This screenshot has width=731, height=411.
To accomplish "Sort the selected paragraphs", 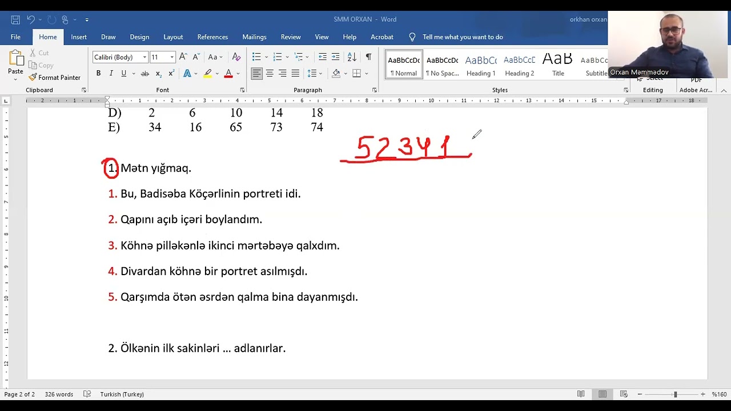I will [352, 57].
